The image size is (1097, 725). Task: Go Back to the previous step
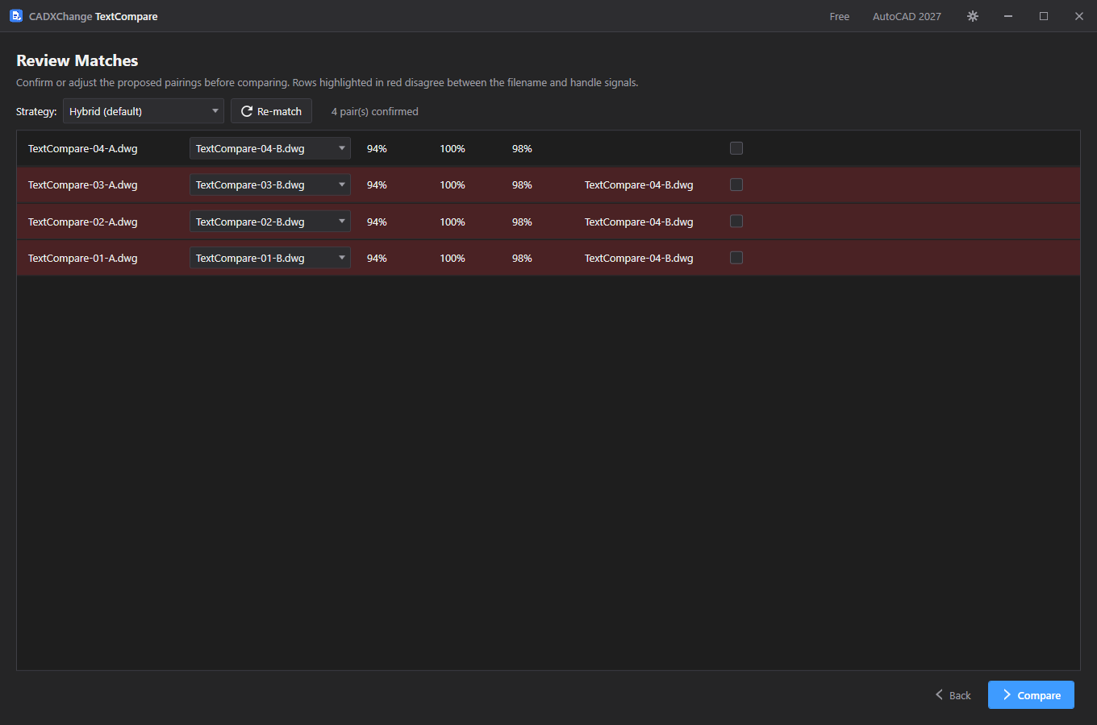[x=953, y=695]
